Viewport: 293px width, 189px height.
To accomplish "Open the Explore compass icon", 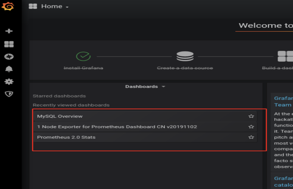I will 9,56.
